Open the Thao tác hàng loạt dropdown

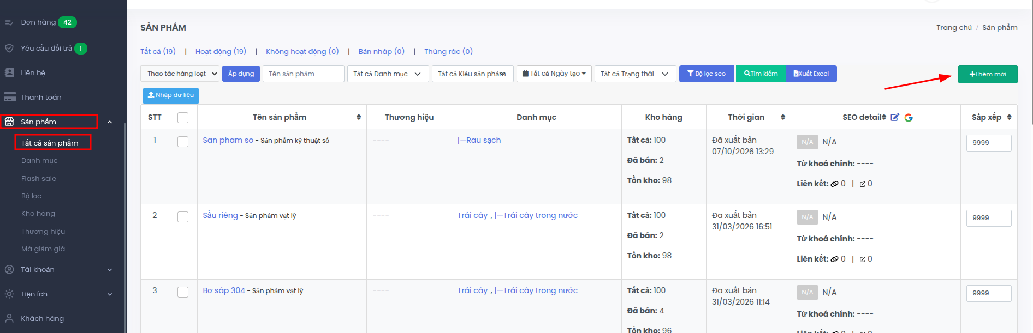pyautogui.click(x=180, y=74)
